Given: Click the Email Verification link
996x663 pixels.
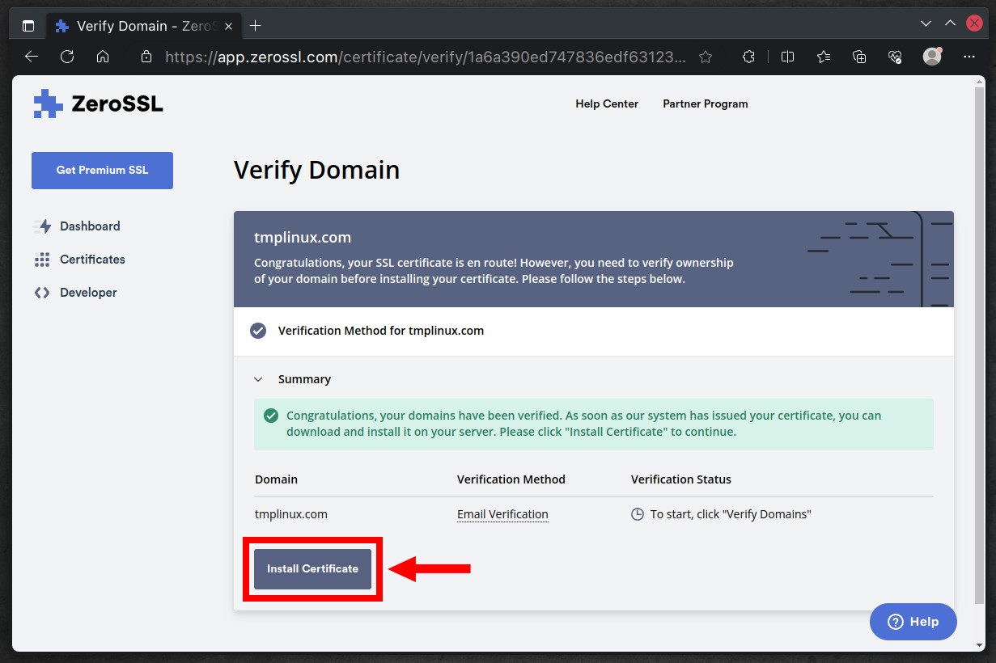Looking at the screenshot, I should pos(502,514).
